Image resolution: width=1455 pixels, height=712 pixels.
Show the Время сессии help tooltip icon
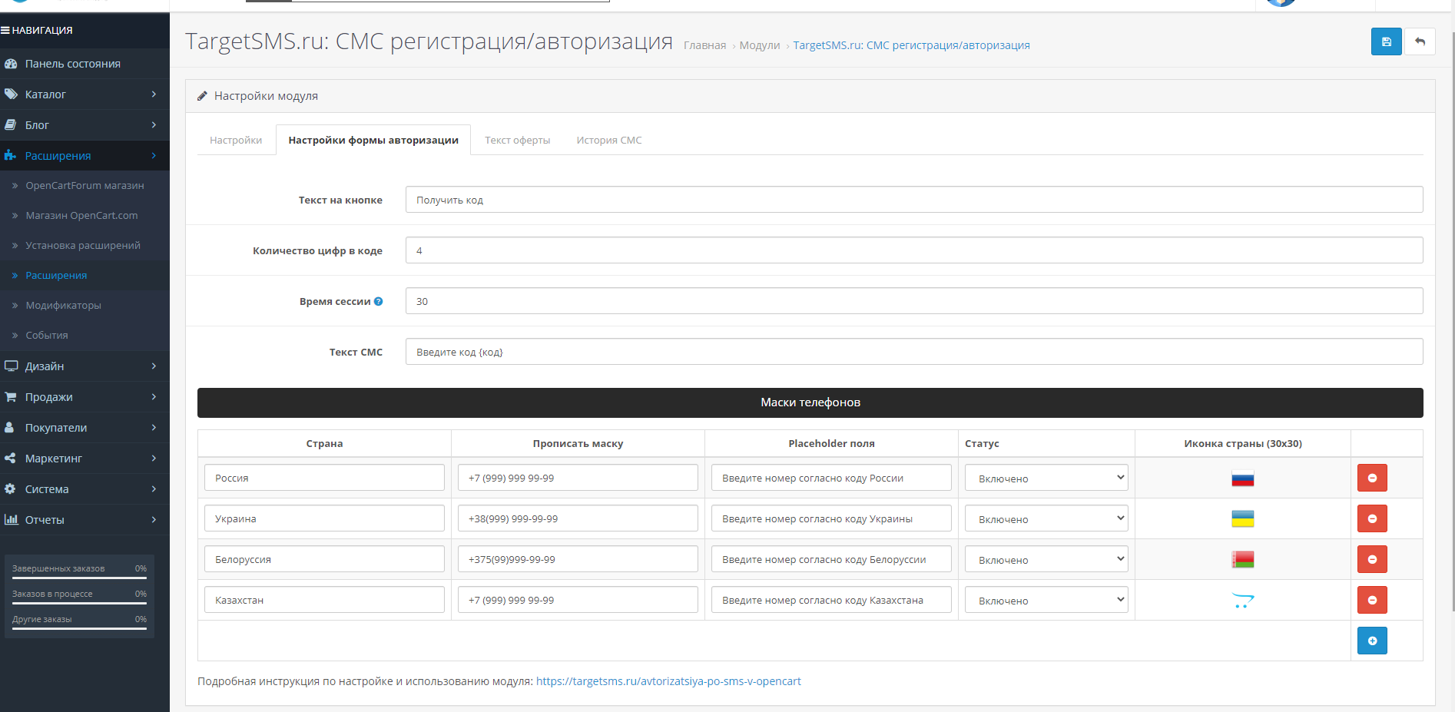(378, 301)
